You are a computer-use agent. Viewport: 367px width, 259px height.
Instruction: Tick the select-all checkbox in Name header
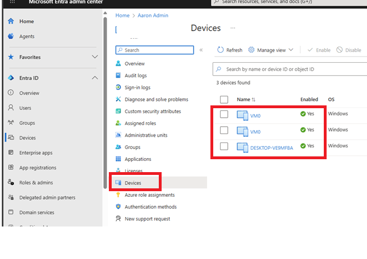point(224,99)
